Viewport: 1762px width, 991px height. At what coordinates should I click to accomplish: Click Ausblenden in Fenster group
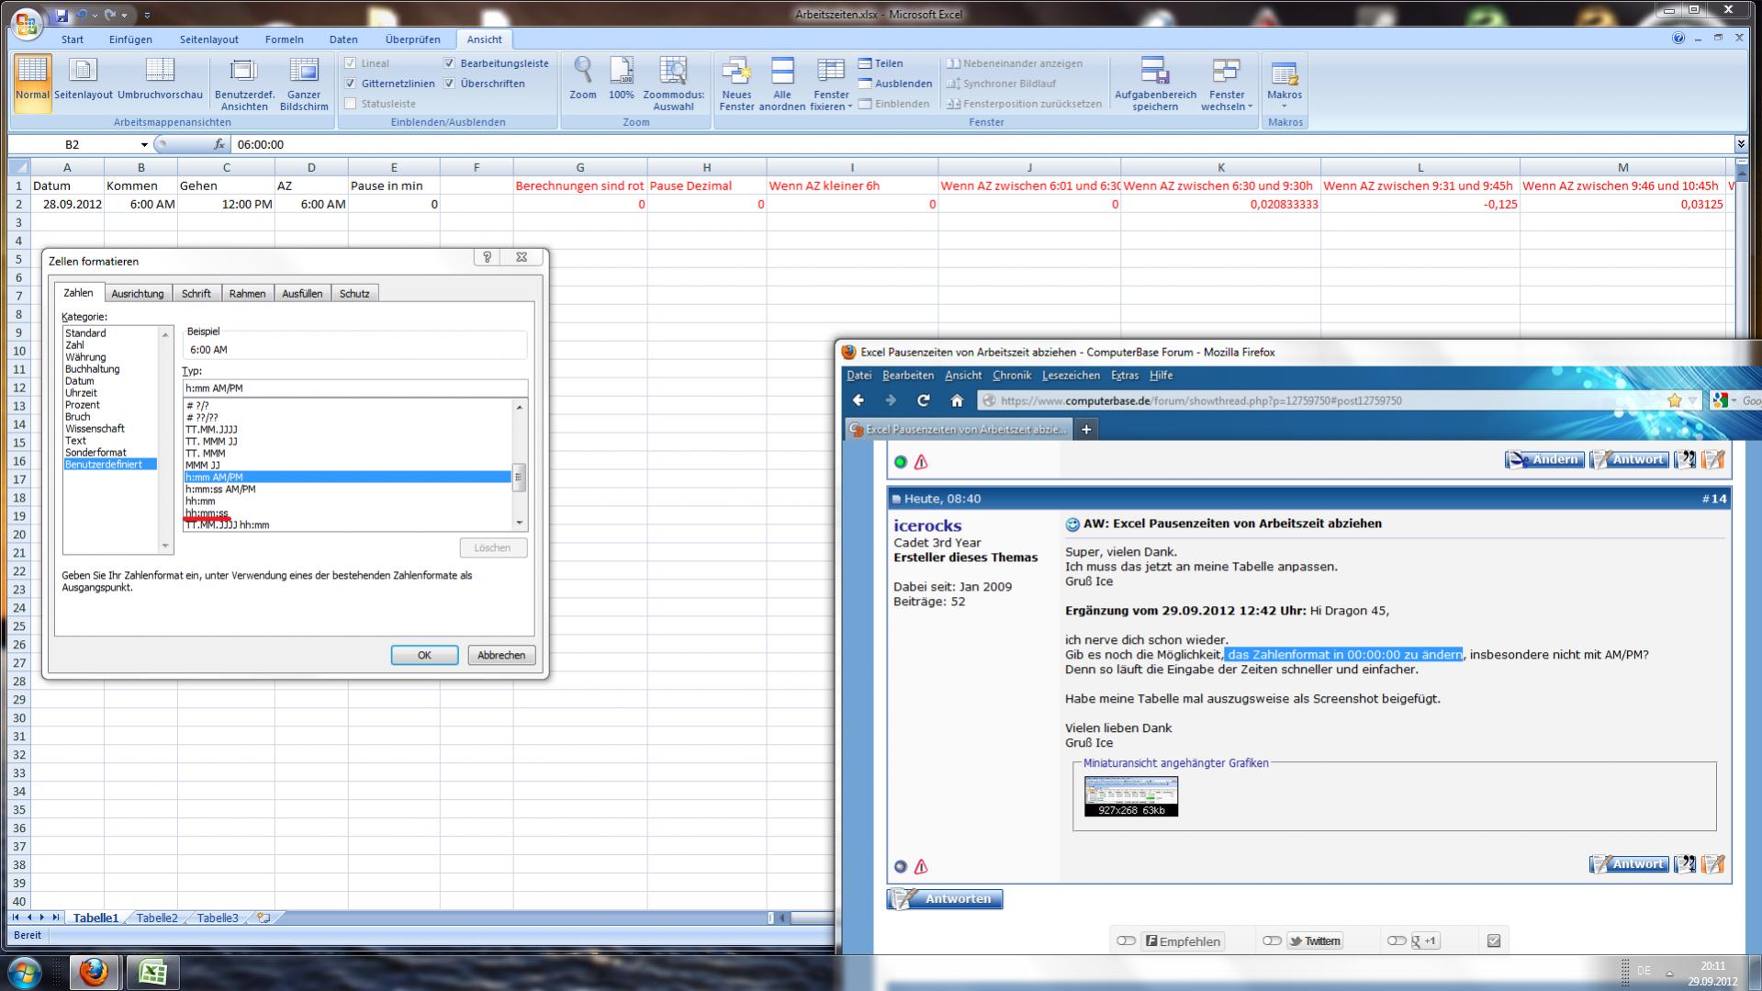pos(895,84)
